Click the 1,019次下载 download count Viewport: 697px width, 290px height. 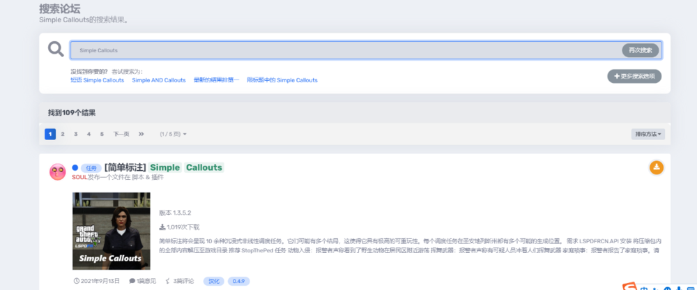180,227
